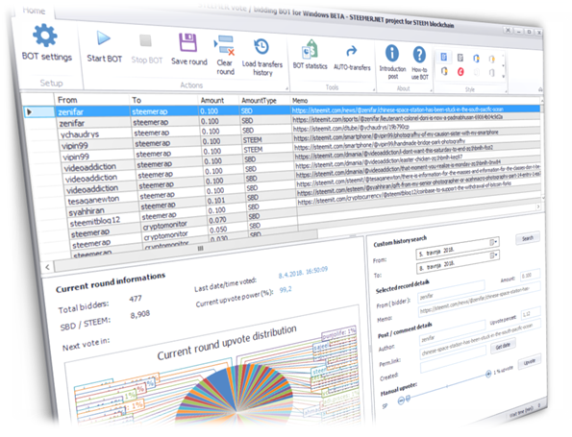Open the From date picker dropdown
This screenshot has width=572, height=437.
(493, 242)
